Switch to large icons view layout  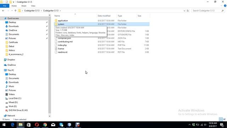(225, 119)
